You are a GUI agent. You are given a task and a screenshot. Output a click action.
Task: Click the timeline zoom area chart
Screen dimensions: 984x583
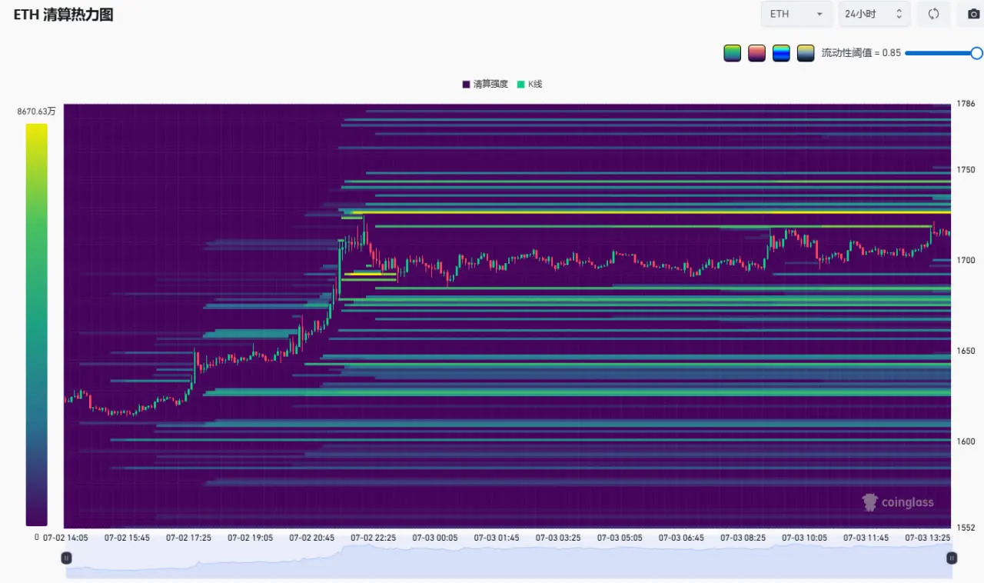(x=509, y=561)
